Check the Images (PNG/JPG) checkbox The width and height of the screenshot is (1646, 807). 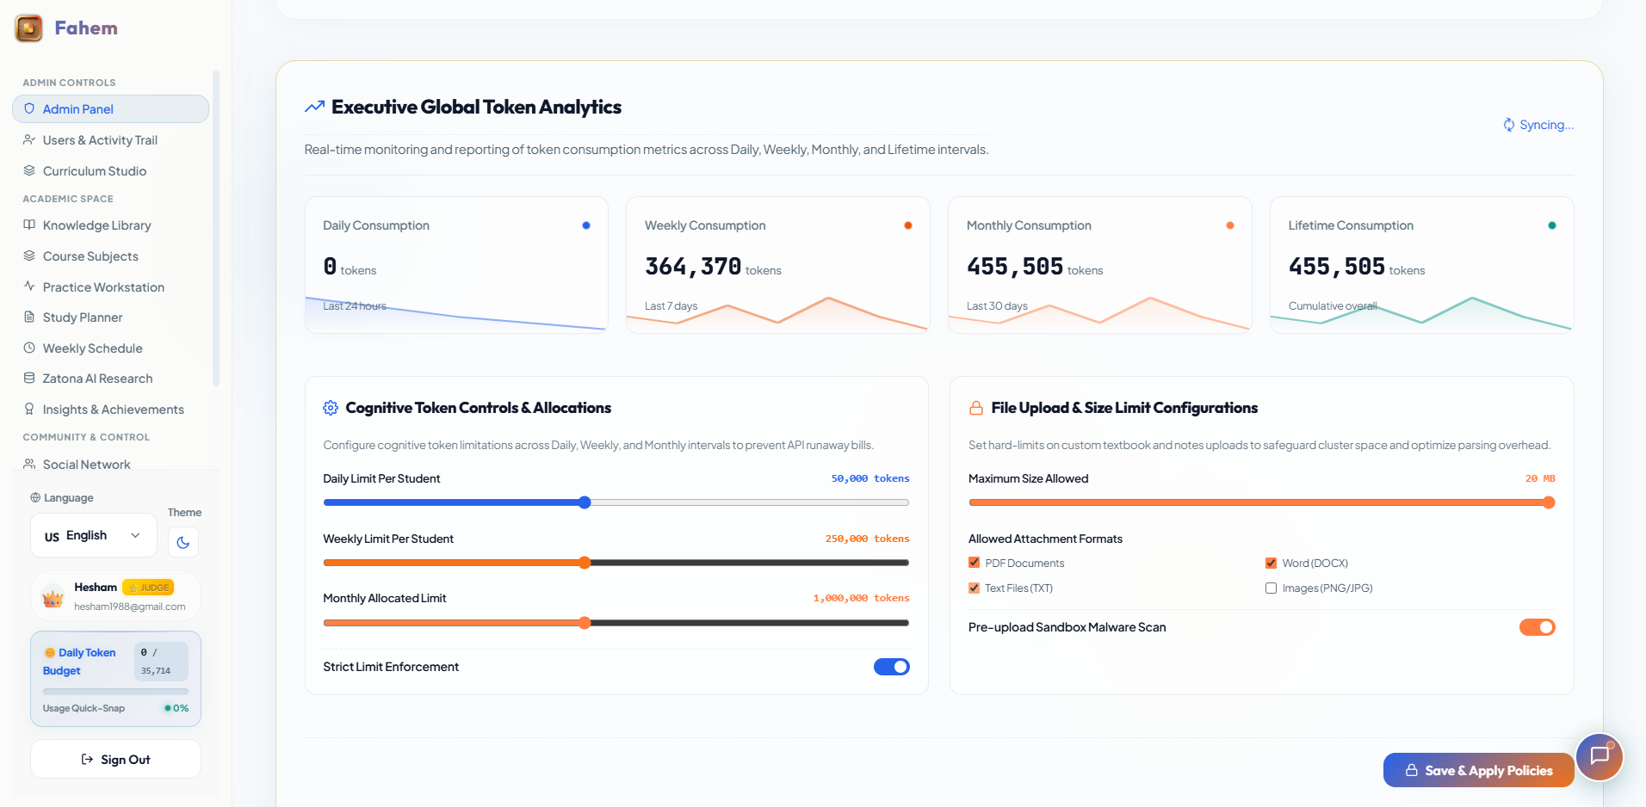click(x=1271, y=588)
